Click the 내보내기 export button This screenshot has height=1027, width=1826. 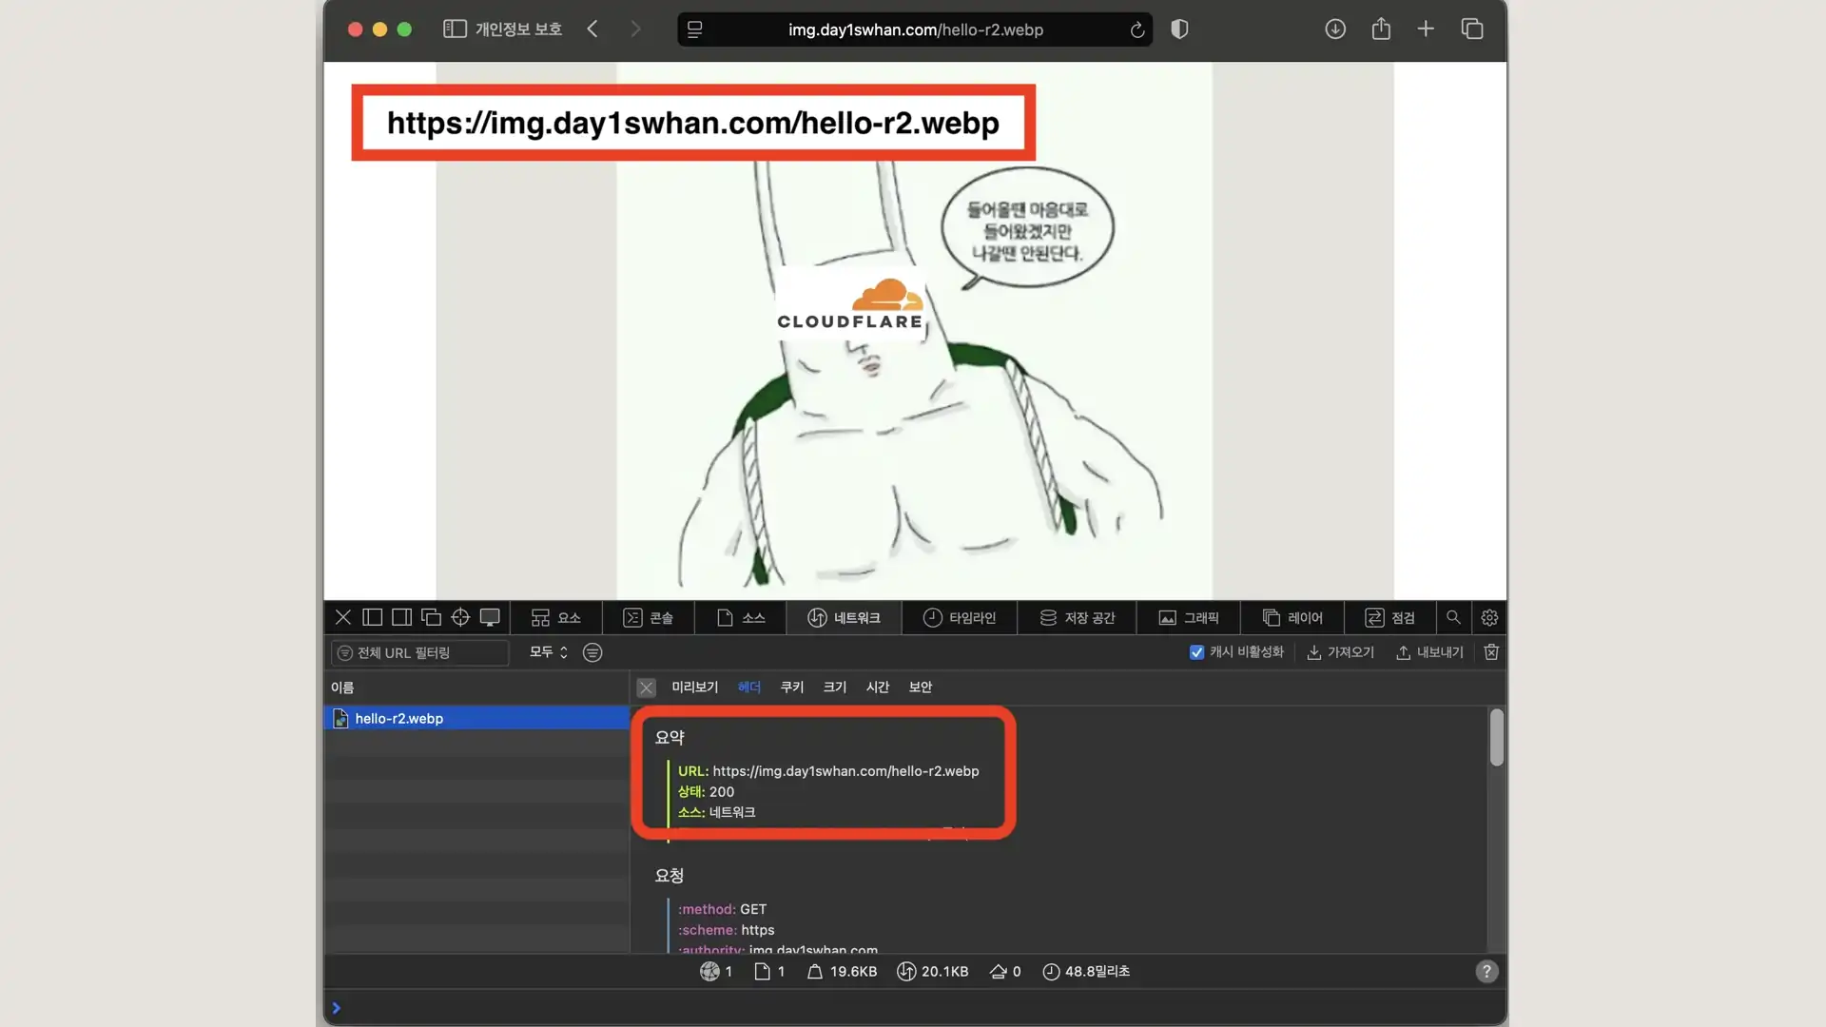1429,652
